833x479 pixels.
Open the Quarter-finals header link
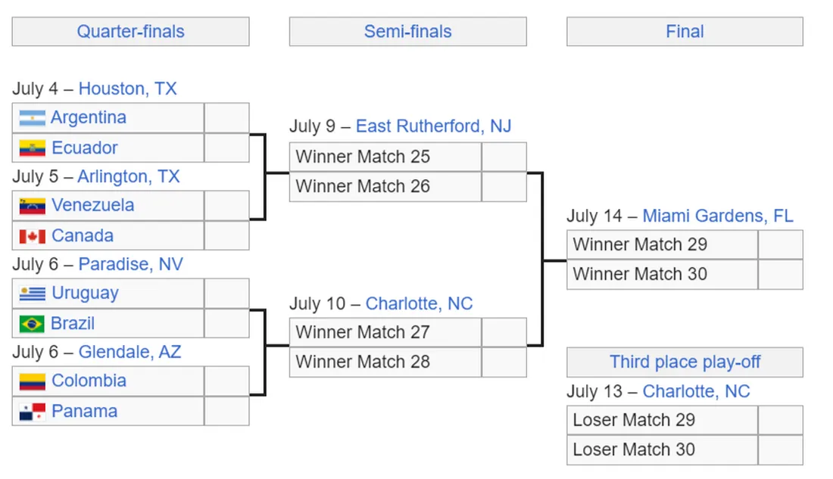[x=131, y=31]
